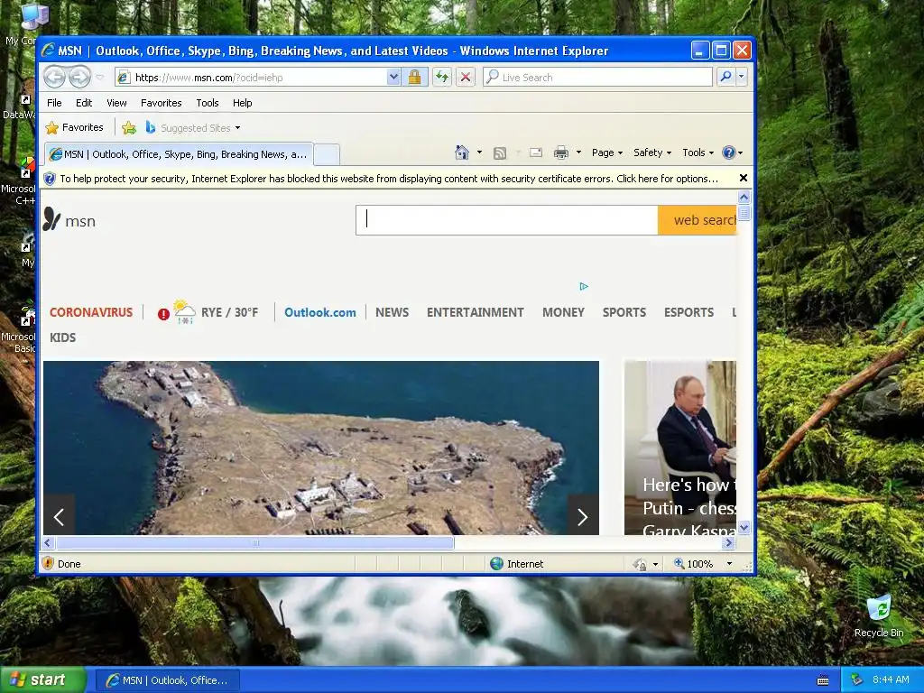The image size is (924, 693).
Task: Open search provider options dropdown
Action: pyautogui.click(x=742, y=77)
